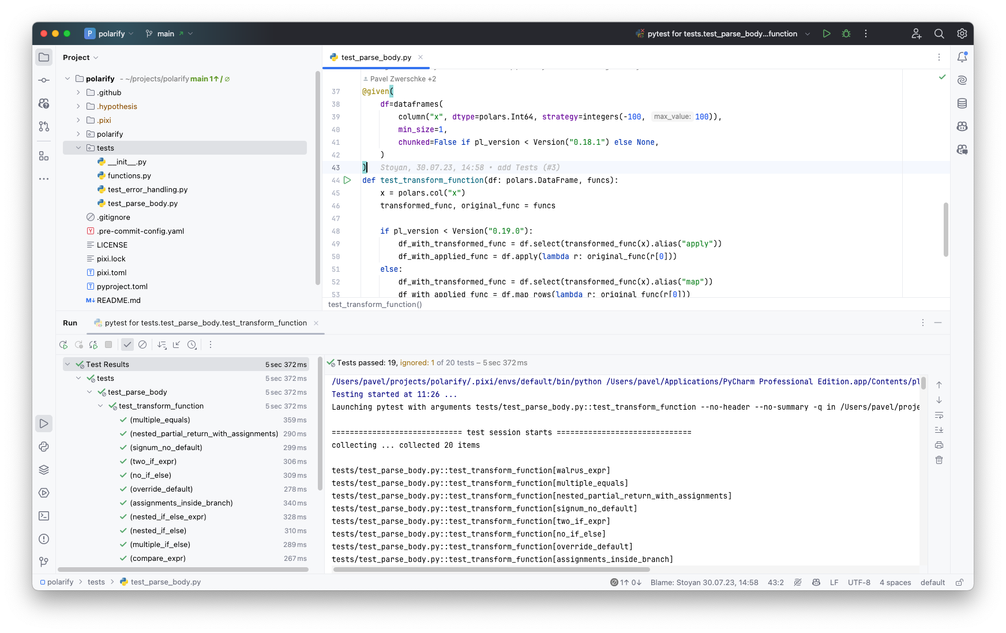
Task: Collapse the Test Results root node
Action: tap(67, 364)
